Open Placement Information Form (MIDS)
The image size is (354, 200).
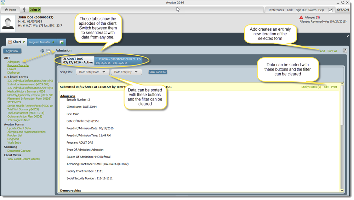pos(29,99)
